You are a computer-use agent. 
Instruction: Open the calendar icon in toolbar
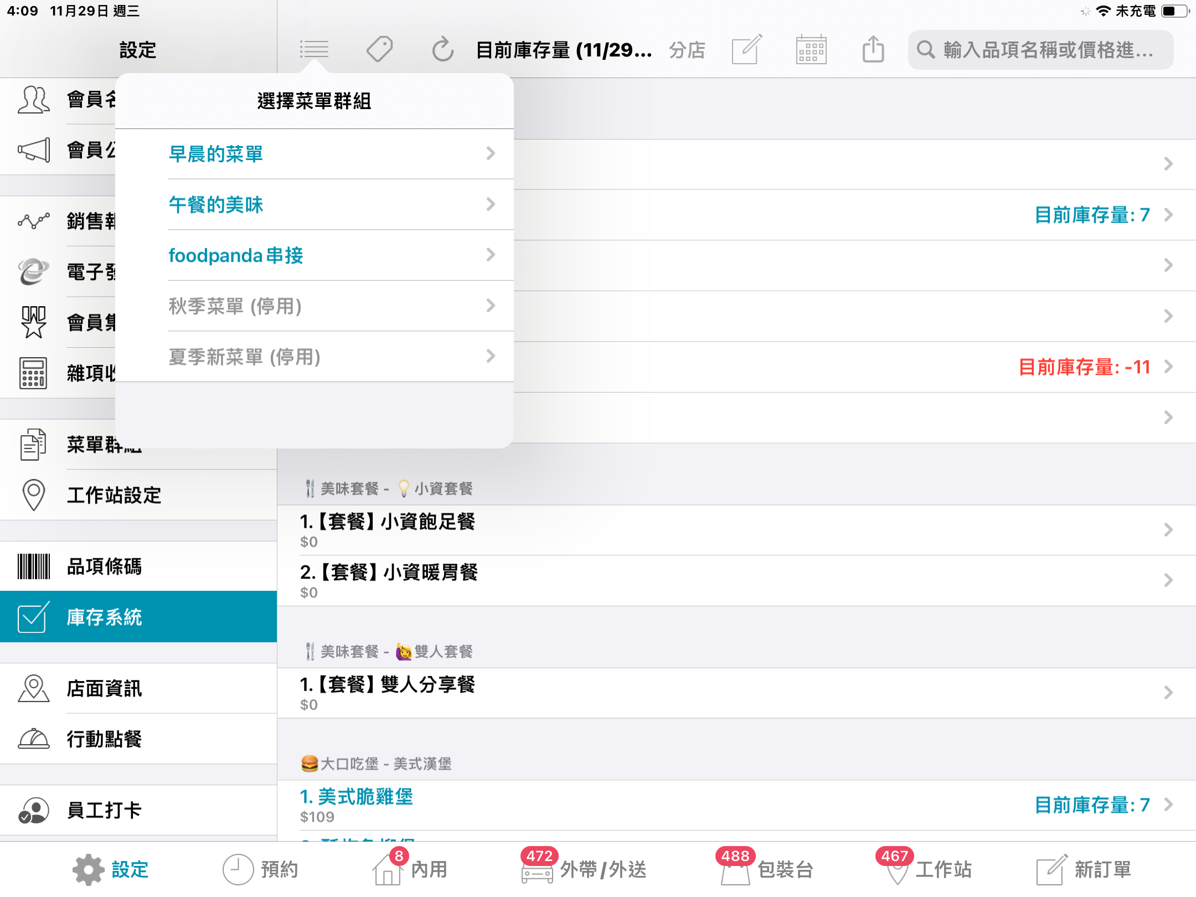pyautogui.click(x=811, y=50)
